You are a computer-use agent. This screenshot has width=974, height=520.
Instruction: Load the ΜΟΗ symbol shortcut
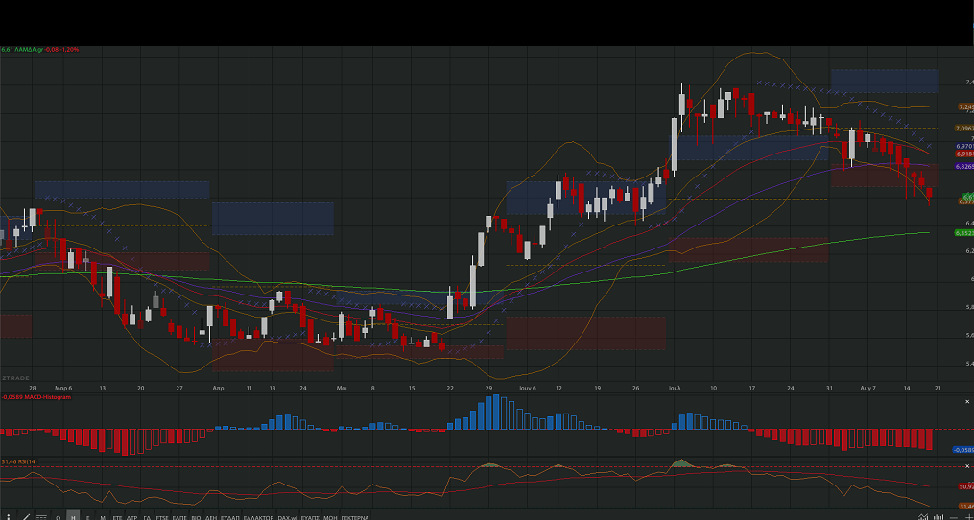331,517
